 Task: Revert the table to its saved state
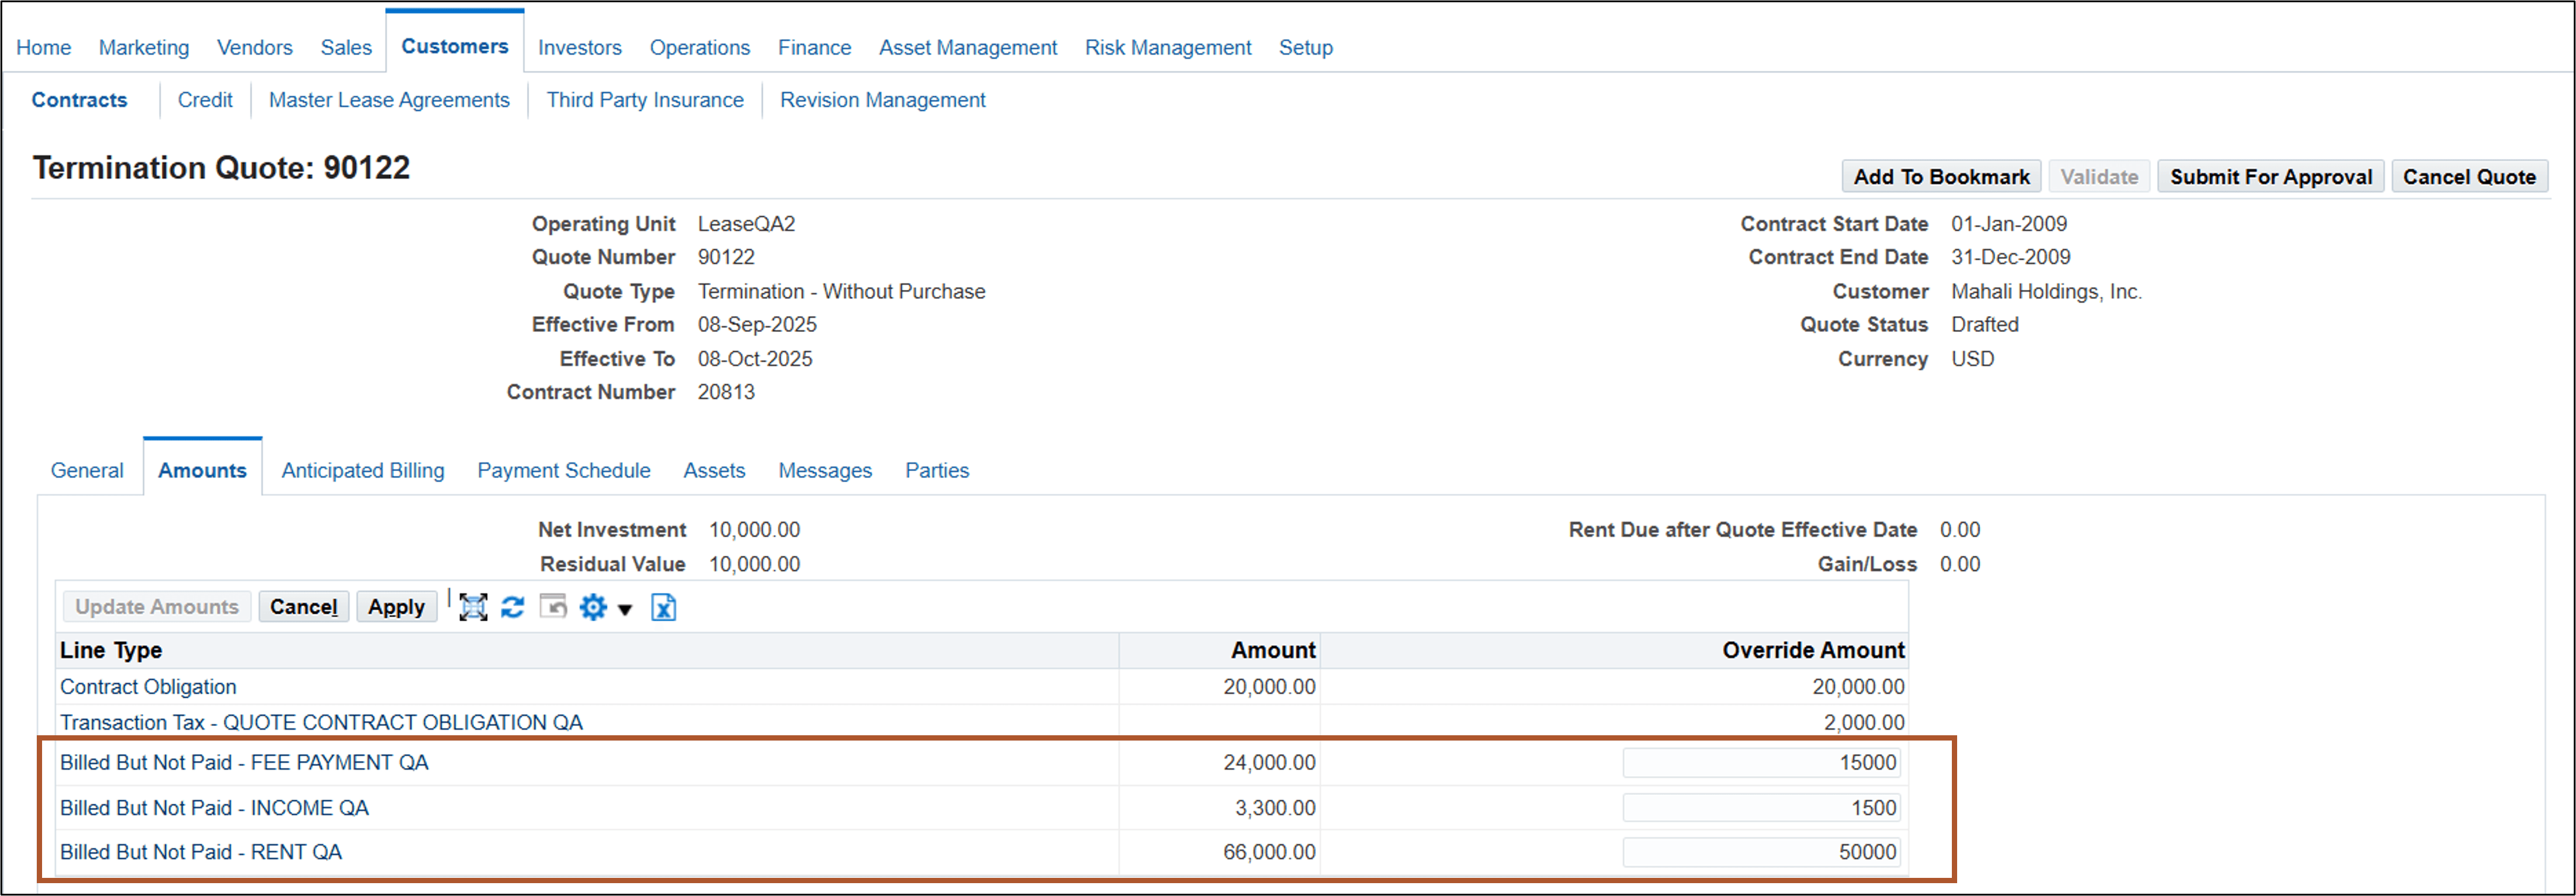(553, 606)
